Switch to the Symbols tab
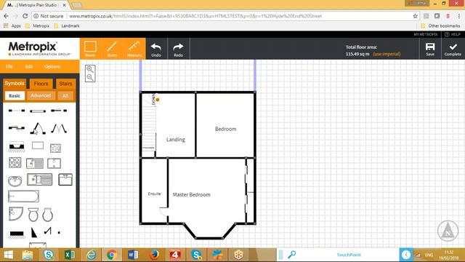 [x=15, y=84]
